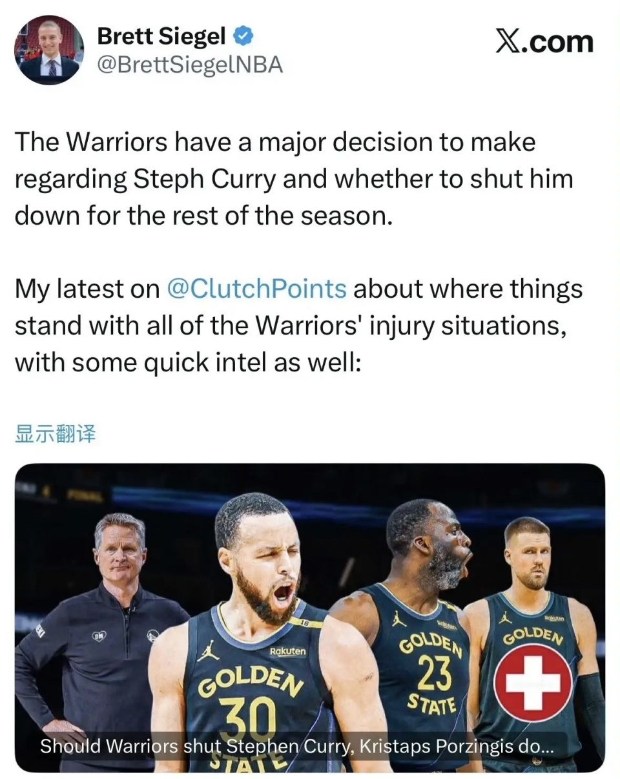Image resolution: width=620 pixels, height=779 pixels.
Task: Open Brett Siegel's profile picture
Action: (49, 50)
